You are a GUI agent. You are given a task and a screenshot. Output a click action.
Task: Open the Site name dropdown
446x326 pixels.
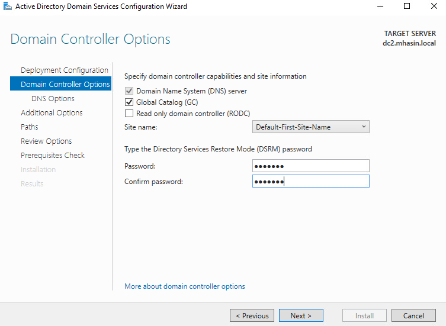[x=310, y=127]
